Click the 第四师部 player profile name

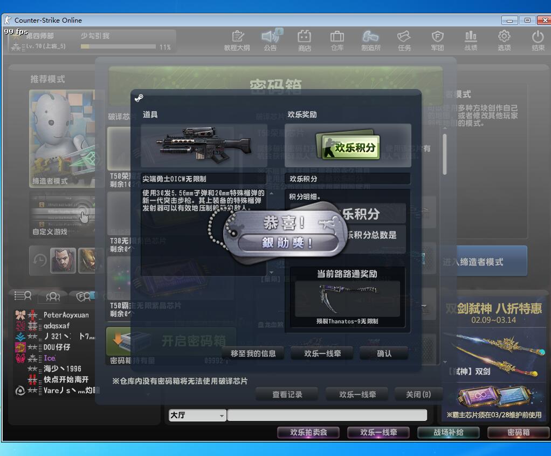40,36
